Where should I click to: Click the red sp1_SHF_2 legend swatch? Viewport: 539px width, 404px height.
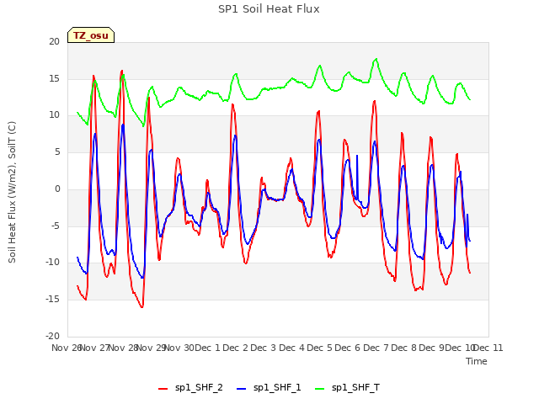(x=163, y=389)
